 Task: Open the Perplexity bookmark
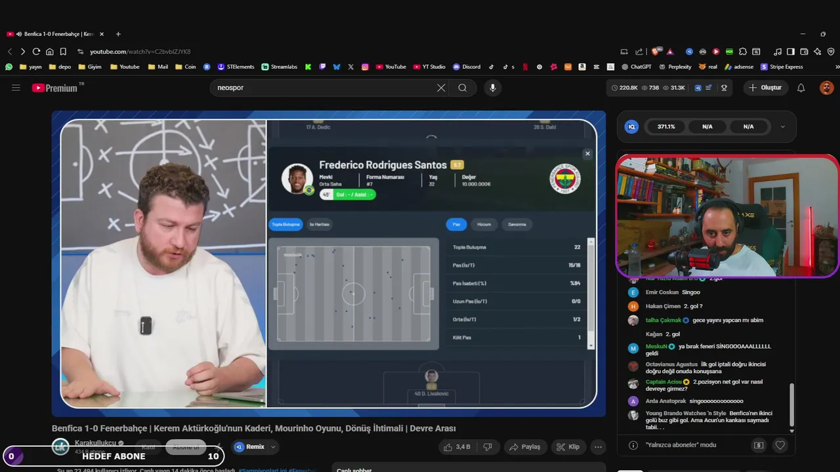[x=675, y=67]
